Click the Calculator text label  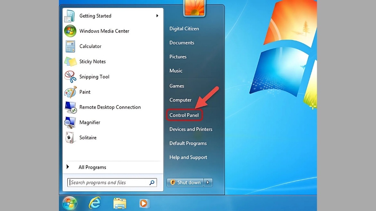point(90,46)
